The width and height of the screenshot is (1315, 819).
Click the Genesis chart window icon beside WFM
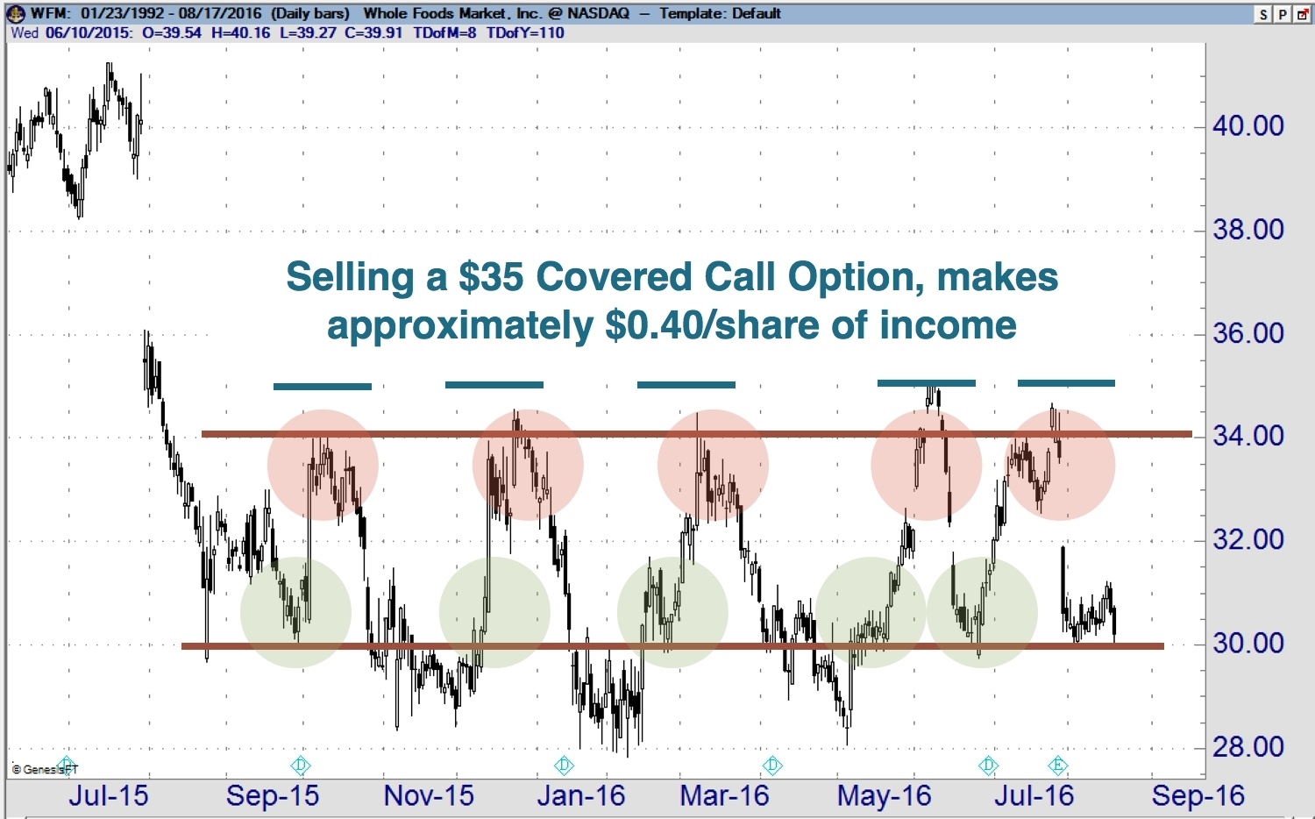click(x=16, y=13)
